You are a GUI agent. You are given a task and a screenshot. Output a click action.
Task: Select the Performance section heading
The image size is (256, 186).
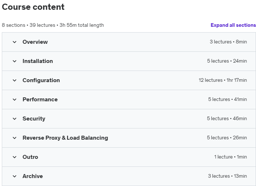[x=40, y=100]
